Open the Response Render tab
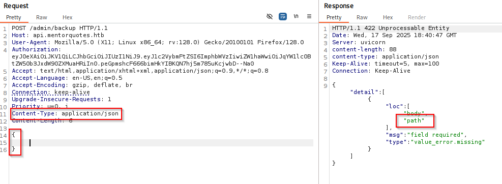502x184 pixels. [417, 17]
